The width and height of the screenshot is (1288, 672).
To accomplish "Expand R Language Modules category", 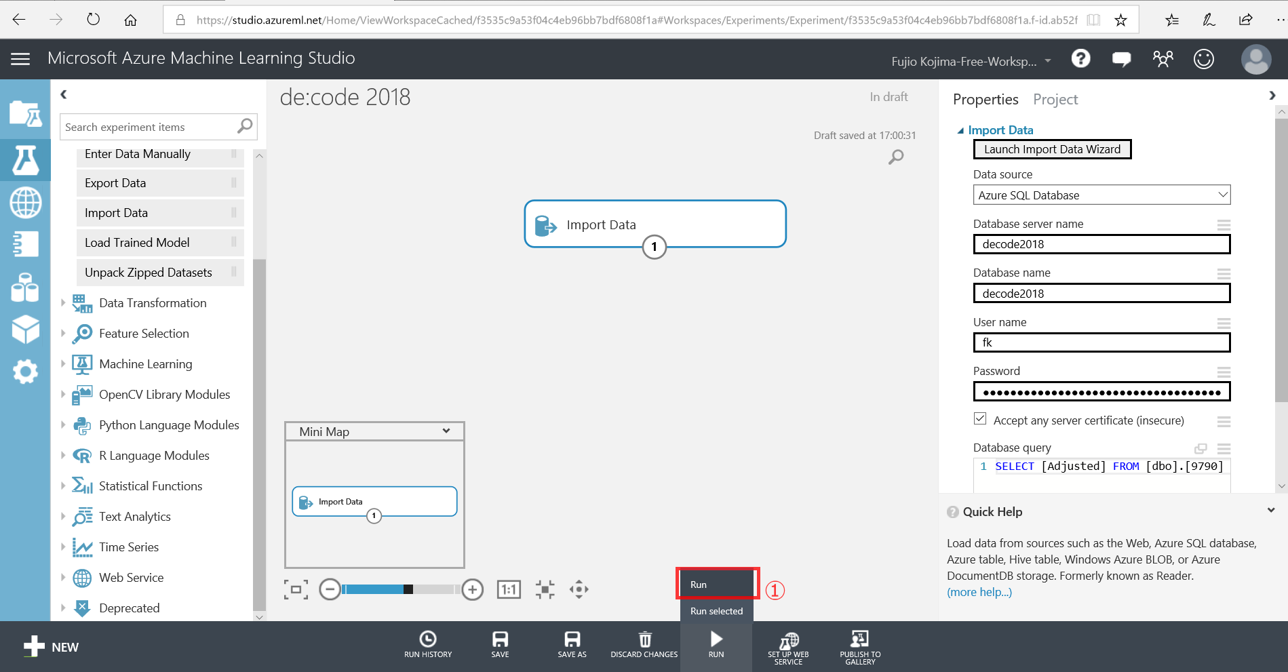I will coord(63,456).
